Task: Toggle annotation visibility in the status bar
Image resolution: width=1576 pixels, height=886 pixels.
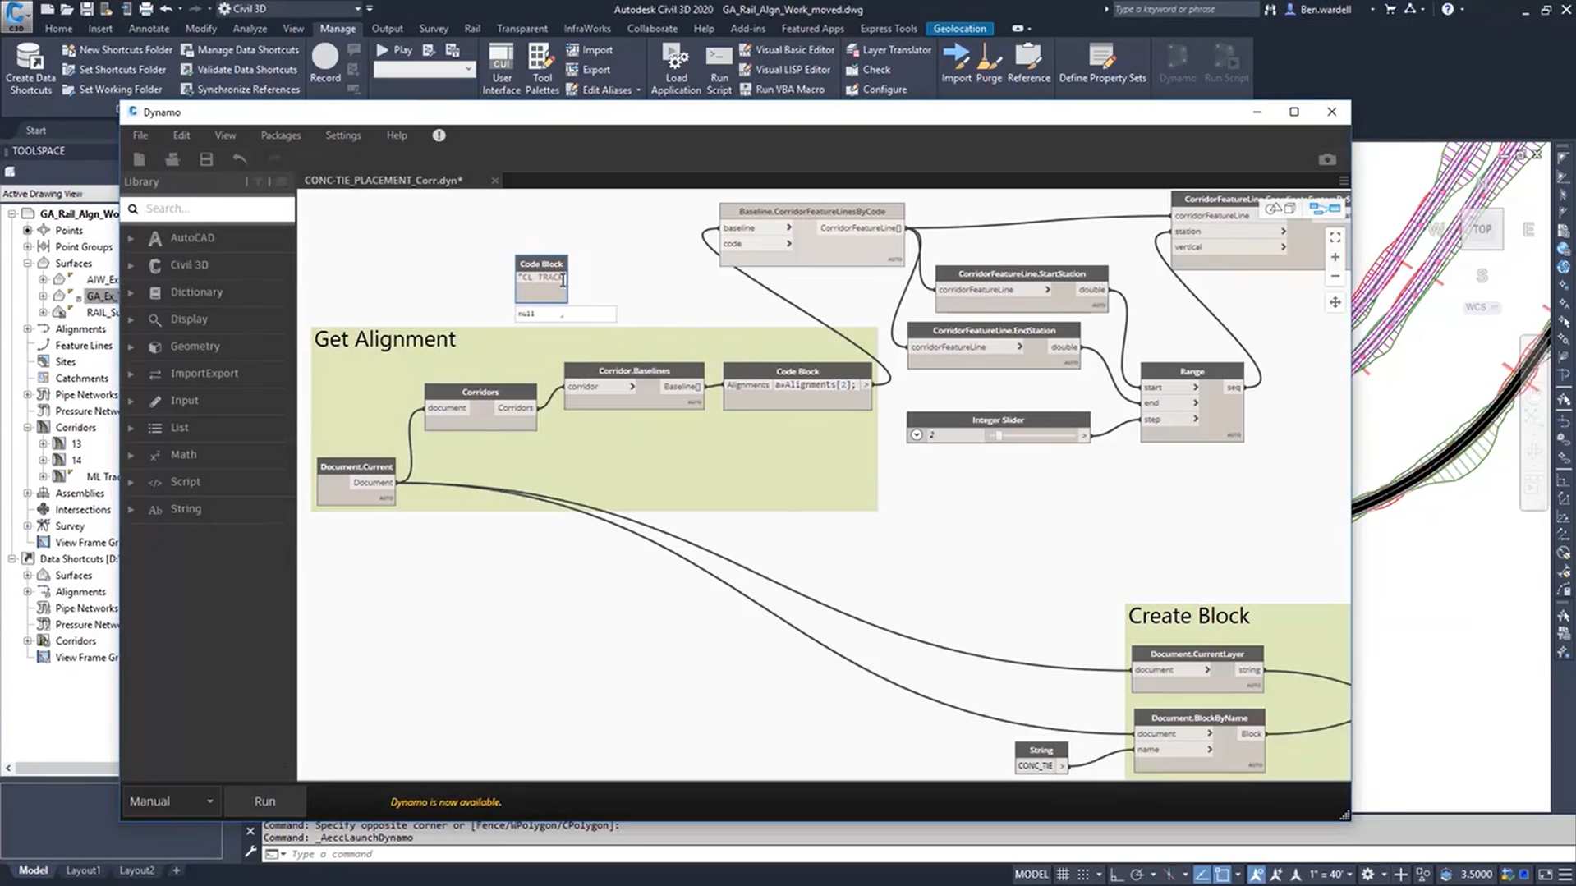Action: coord(1257,875)
